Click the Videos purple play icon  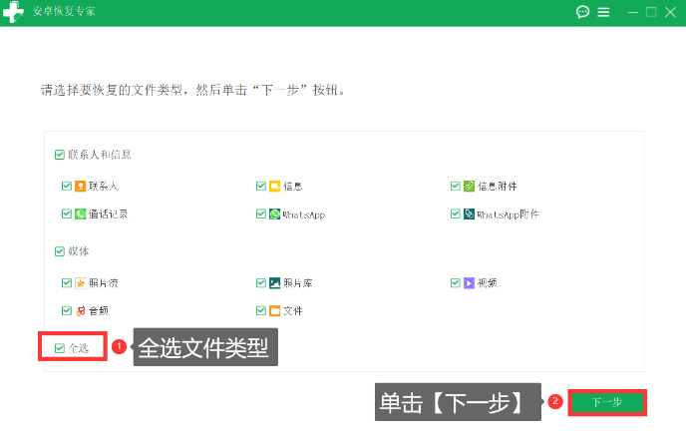[x=469, y=283]
